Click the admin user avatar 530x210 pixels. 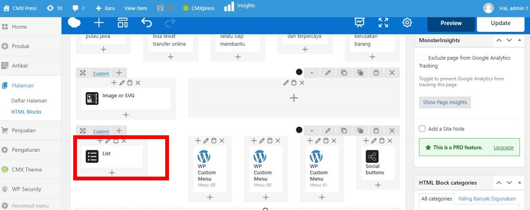488,8
